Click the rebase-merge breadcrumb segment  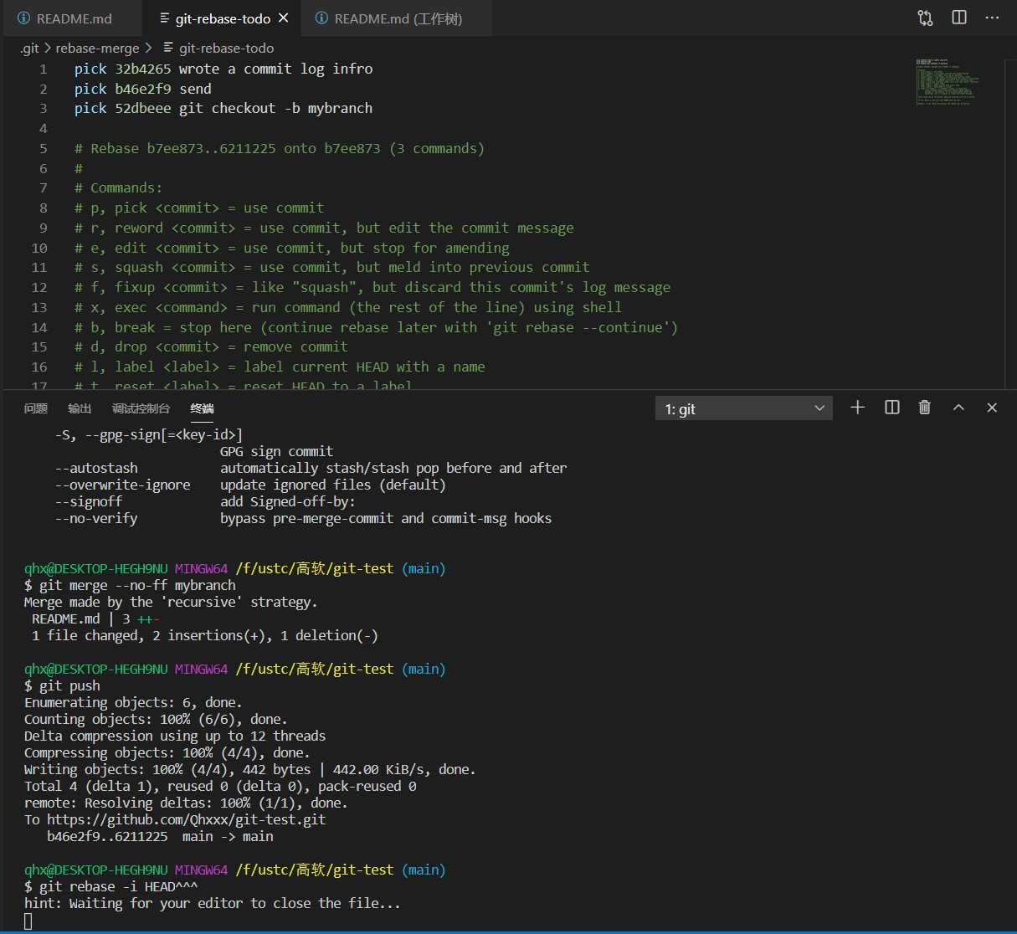coord(97,49)
